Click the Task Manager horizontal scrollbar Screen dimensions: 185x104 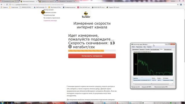click(153, 84)
